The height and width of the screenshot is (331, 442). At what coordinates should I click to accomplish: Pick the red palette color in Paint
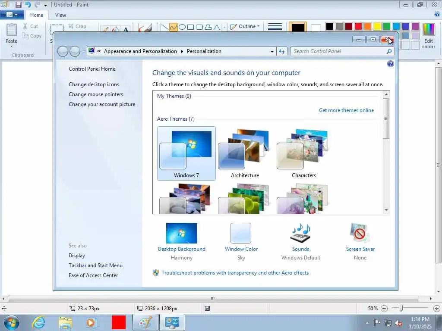click(x=358, y=26)
